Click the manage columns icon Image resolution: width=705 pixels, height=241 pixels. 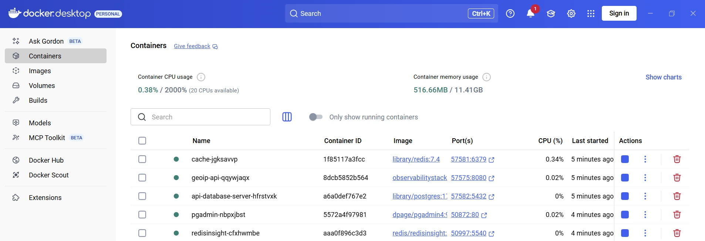287,117
